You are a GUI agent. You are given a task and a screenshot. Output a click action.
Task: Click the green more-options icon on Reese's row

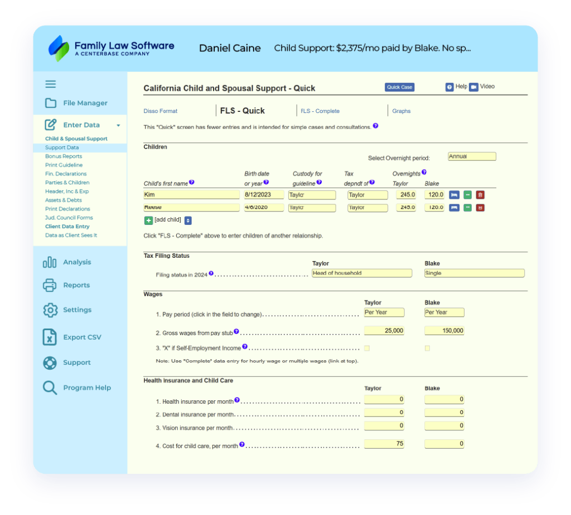coord(468,208)
